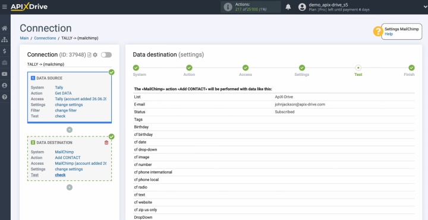The image size is (428, 220).
Task: Click the cf image row label
Action: click(141, 157)
